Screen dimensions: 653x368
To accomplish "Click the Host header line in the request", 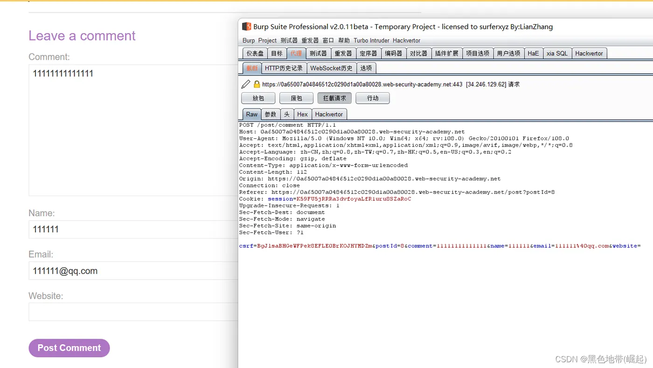I will (x=352, y=132).
